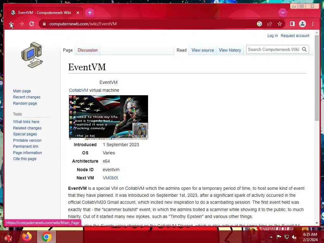The height and width of the screenshot is (243, 324).
Task: Click the EventVM page heading
Action: [x=87, y=67]
